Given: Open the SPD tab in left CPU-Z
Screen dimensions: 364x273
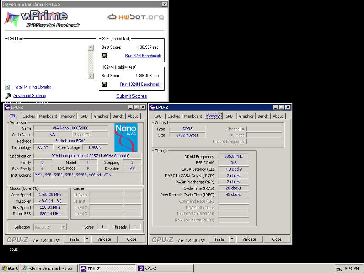Looking at the screenshot, I should (84, 116).
